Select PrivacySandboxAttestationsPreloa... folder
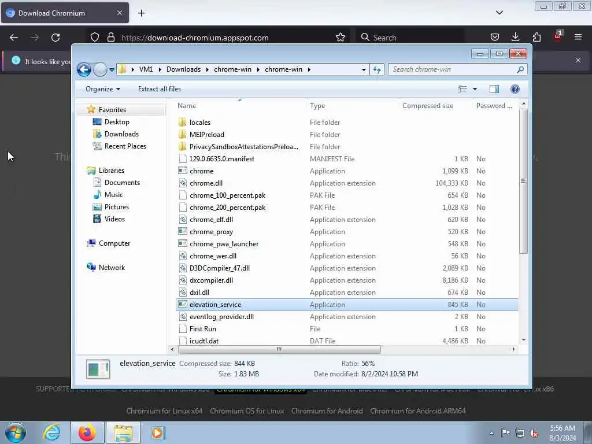The width and height of the screenshot is (592, 444). (244, 147)
